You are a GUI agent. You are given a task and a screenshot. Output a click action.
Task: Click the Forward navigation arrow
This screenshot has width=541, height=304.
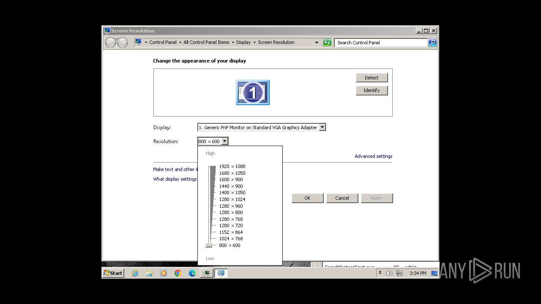122,43
